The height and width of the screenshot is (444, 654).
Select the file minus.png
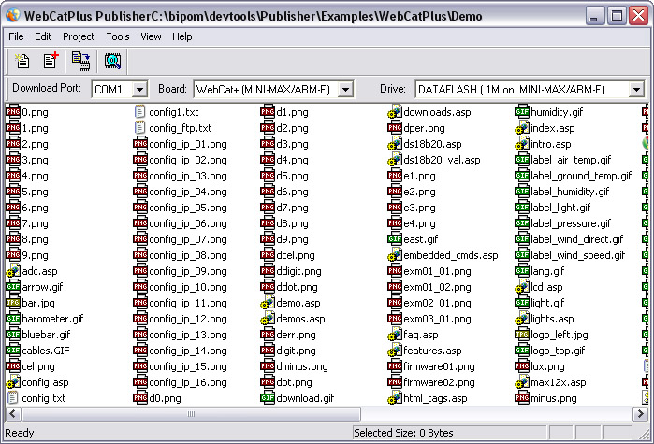(554, 398)
